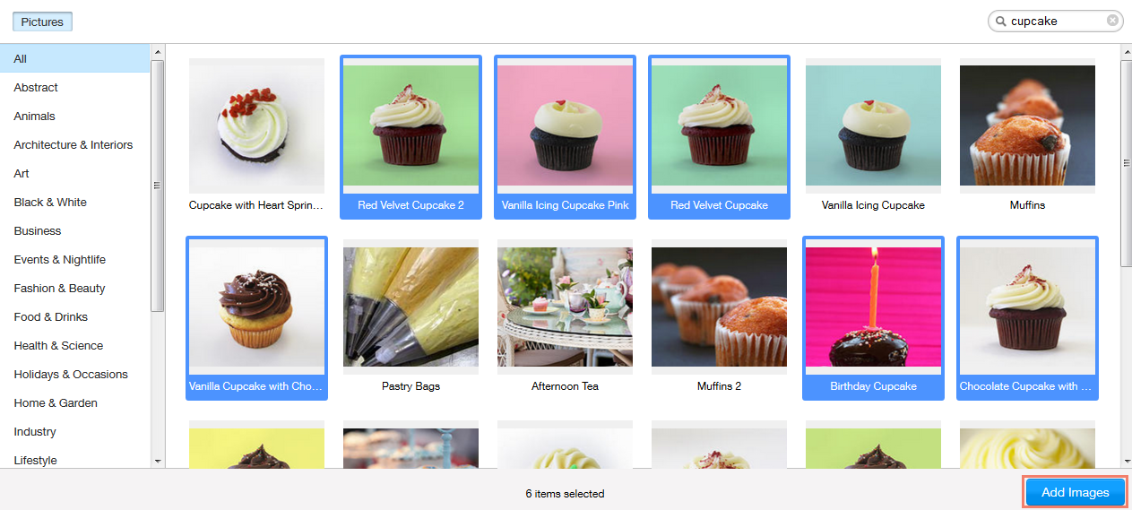This screenshot has height=510, width=1132.
Task: Click the category list scroll up arrow
Action: 158,51
